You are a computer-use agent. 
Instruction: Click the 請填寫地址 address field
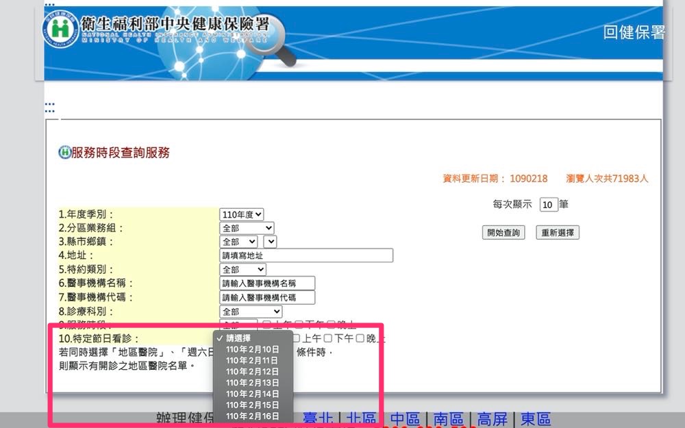(306, 255)
